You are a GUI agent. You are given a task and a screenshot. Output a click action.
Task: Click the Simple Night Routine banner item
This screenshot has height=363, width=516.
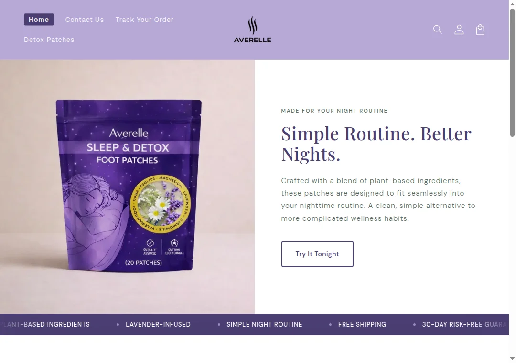[x=264, y=324]
